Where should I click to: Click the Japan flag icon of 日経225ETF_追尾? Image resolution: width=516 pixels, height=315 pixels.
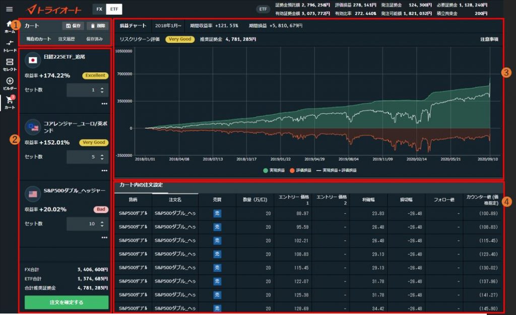coord(33,60)
